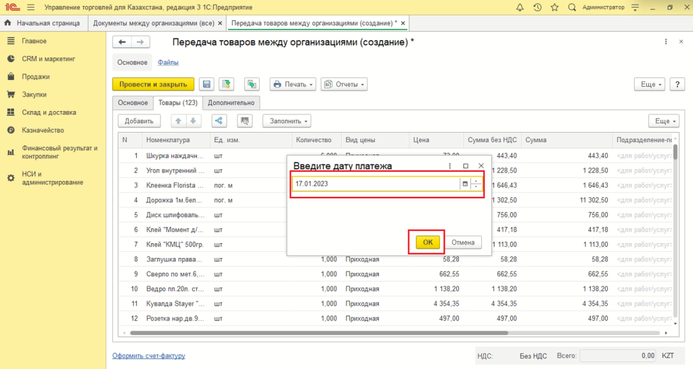The width and height of the screenshot is (693, 369).
Task: Close the form with X near three dots
Action: (681, 41)
